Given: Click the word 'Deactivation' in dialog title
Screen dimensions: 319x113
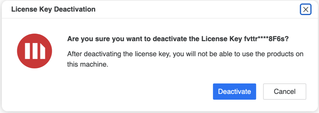Looking at the screenshot, I should coord(74,9).
